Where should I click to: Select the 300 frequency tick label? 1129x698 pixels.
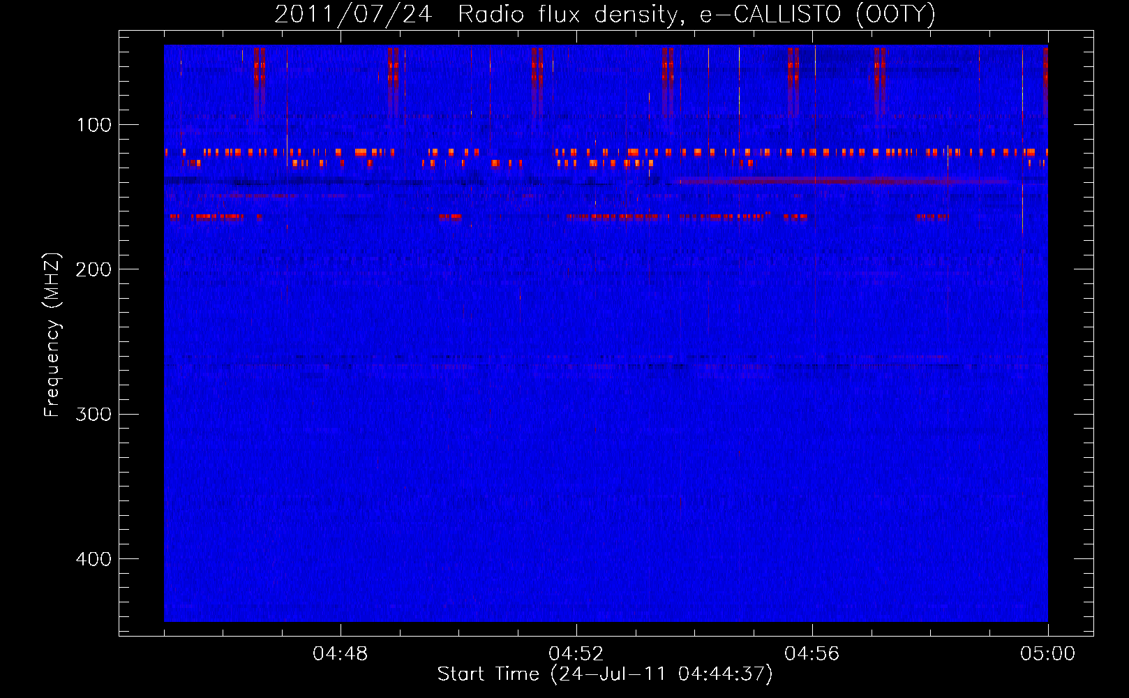pyautogui.click(x=94, y=415)
